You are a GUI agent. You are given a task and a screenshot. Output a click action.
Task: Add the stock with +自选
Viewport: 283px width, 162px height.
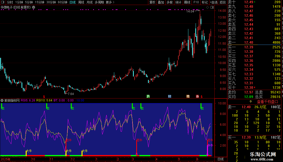coord(214,2)
